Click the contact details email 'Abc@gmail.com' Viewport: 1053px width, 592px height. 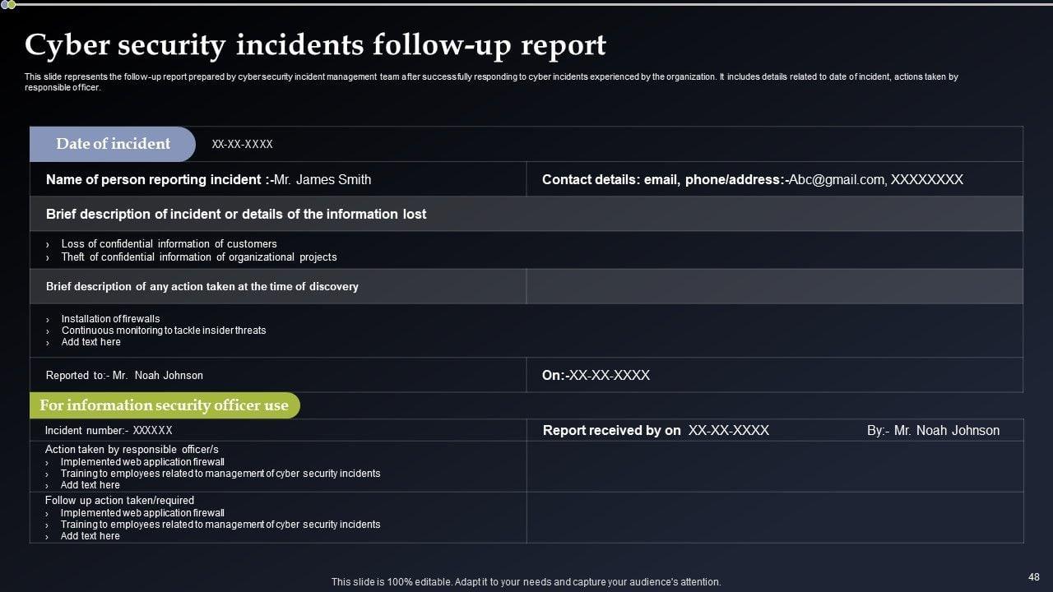click(836, 179)
